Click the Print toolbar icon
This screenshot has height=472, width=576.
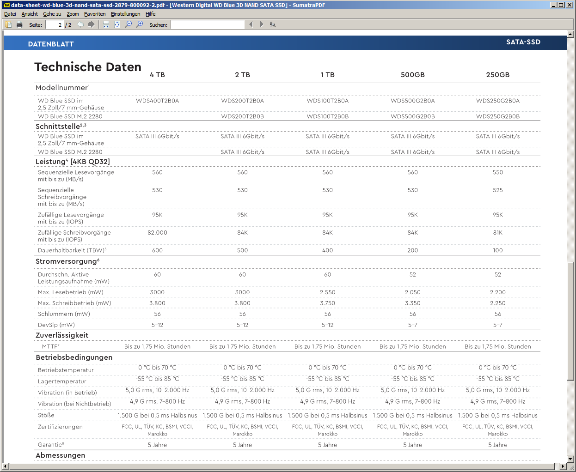pos(19,24)
